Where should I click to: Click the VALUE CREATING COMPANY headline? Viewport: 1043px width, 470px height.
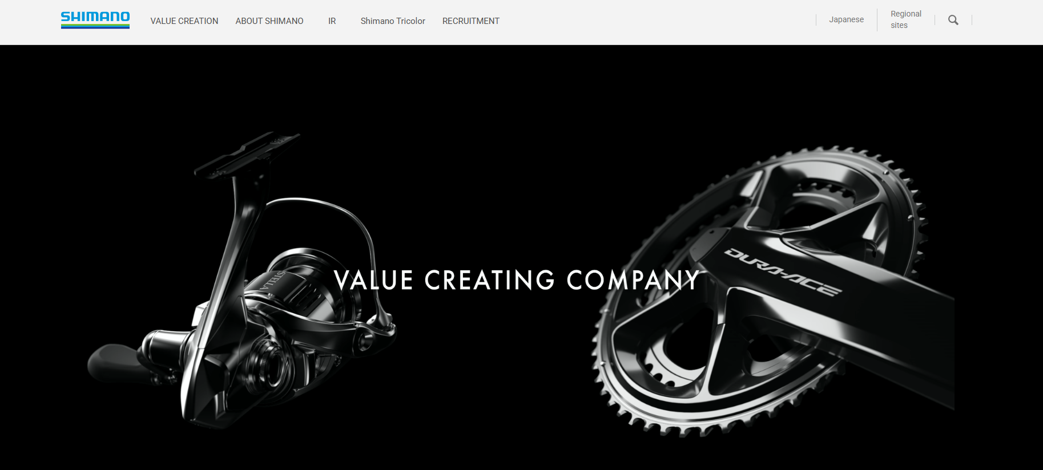pos(517,280)
